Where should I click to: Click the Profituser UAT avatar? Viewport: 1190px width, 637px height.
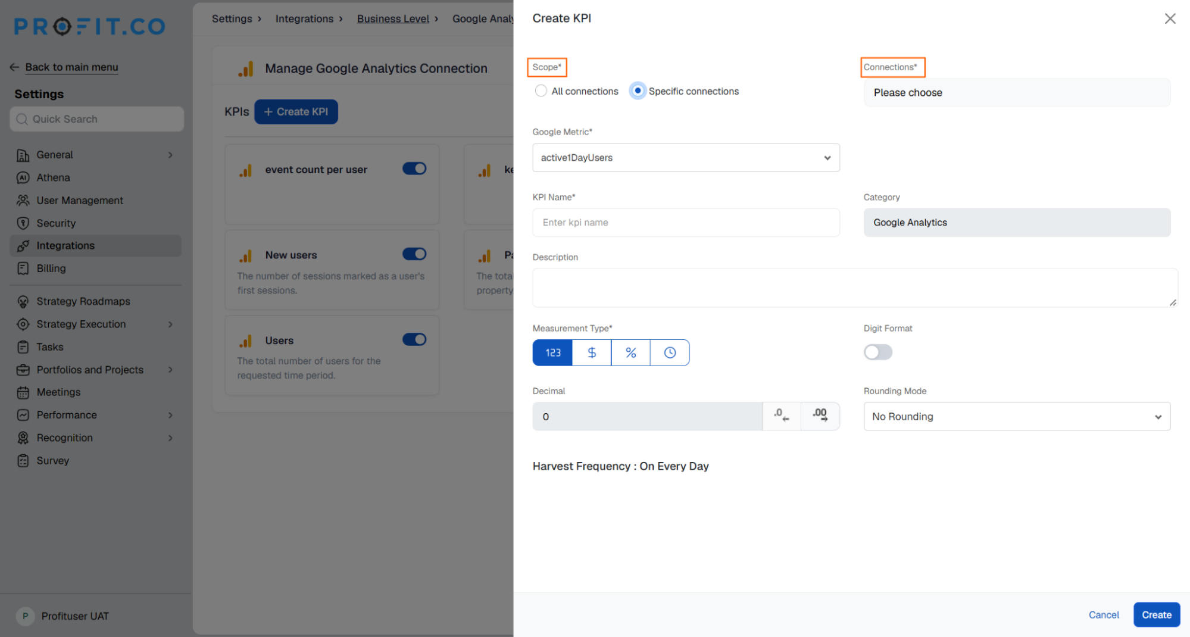click(x=25, y=616)
